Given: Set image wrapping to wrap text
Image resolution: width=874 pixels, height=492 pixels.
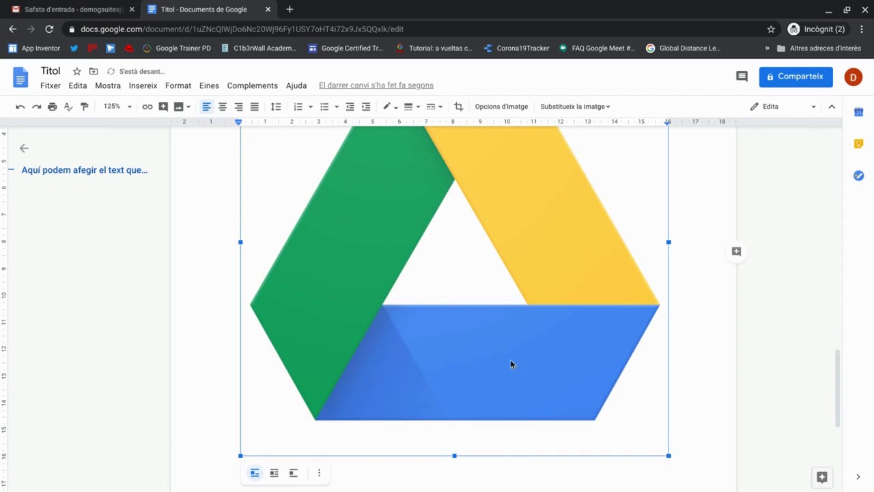Looking at the screenshot, I should click(274, 473).
